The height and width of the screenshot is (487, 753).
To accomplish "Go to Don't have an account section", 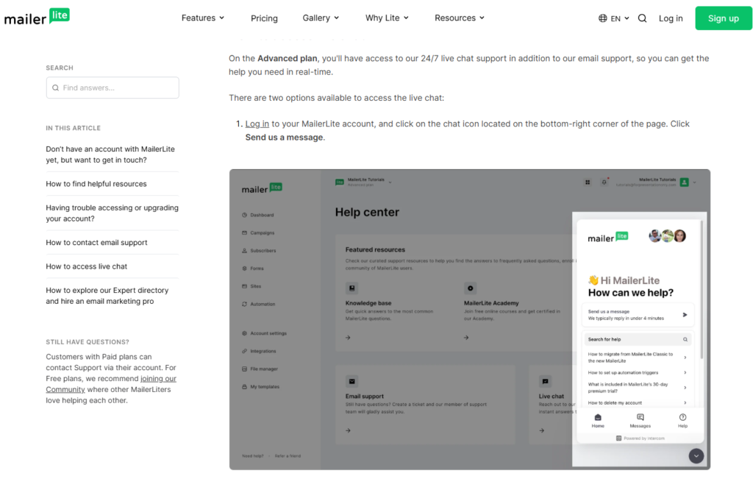I will [x=110, y=154].
